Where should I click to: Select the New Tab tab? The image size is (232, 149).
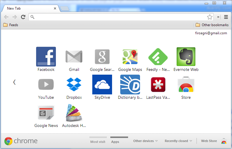[30, 8]
